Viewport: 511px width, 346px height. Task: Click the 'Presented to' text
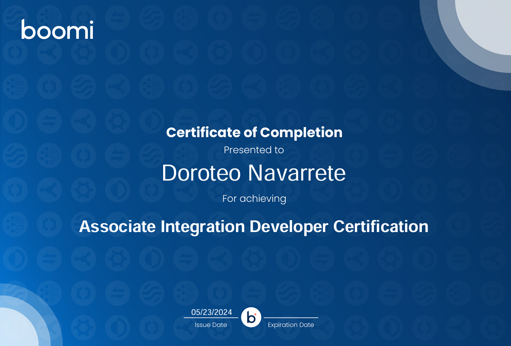(254, 150)
